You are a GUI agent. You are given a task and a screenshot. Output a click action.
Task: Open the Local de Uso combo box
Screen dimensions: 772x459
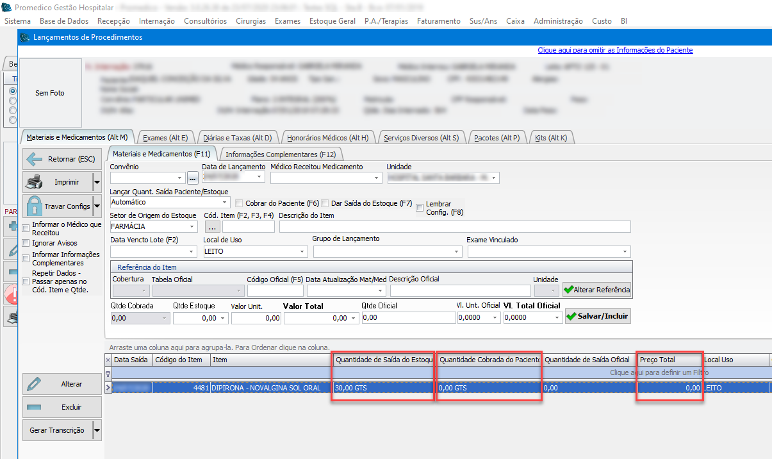[x=303, y=252]
